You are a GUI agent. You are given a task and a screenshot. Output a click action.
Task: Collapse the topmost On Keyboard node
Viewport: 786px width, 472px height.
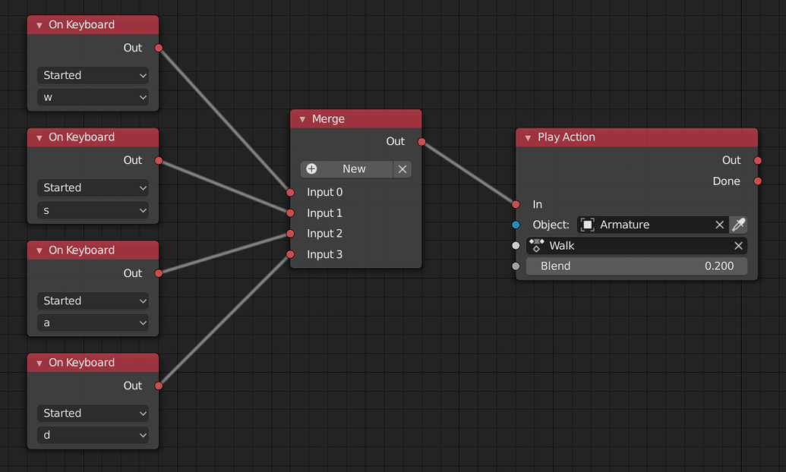coord(38,24)
